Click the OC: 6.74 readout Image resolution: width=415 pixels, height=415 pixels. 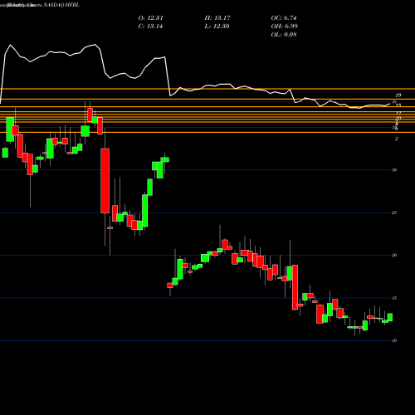(x=284, y=18)
